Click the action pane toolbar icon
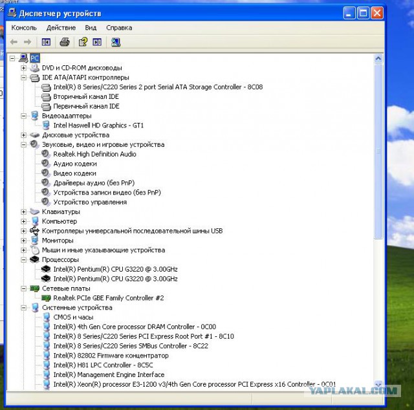 tap(97, 42)
